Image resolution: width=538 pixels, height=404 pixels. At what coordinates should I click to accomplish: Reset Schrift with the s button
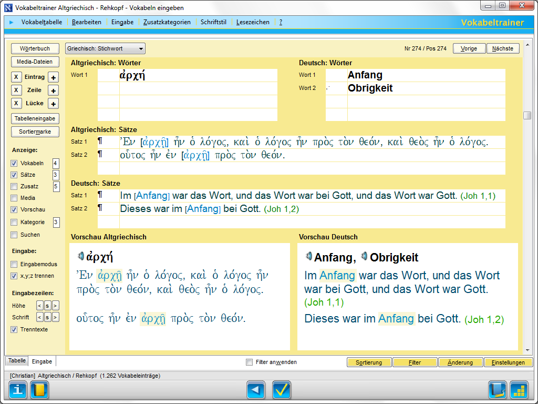[48, 317]
